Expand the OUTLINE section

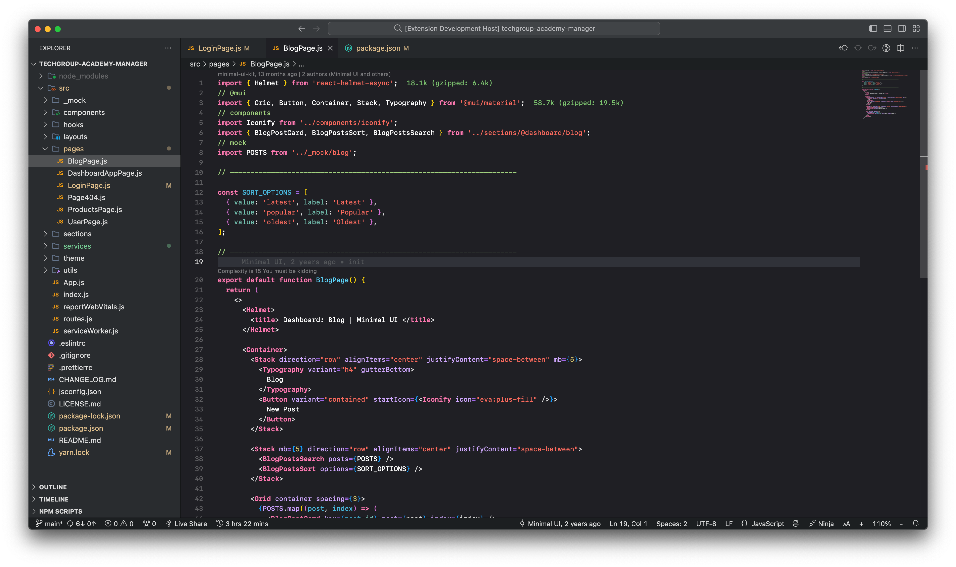pos(53,487)
